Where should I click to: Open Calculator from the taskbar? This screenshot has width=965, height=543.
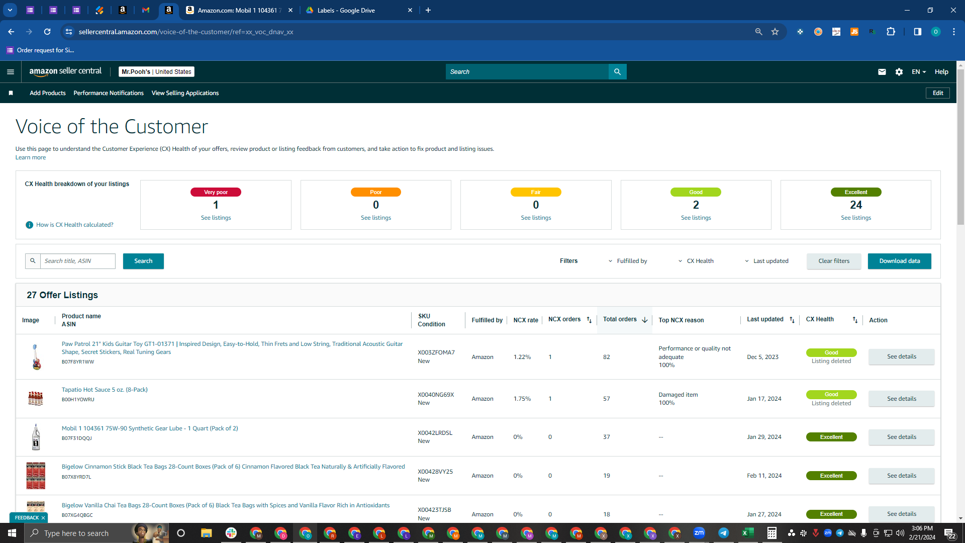[772, 533]
